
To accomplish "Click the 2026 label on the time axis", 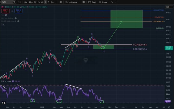I will (x=42, y=107).
